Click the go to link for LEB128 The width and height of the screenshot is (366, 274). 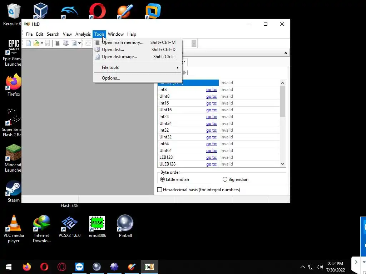pyautogui.click(x=212, y=157)
